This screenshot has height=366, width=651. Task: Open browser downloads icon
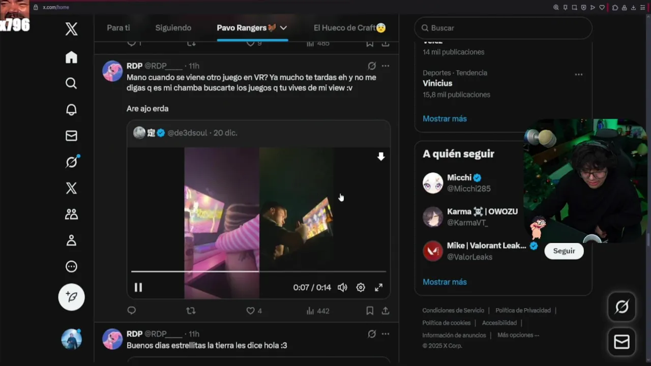coord(633,7)
